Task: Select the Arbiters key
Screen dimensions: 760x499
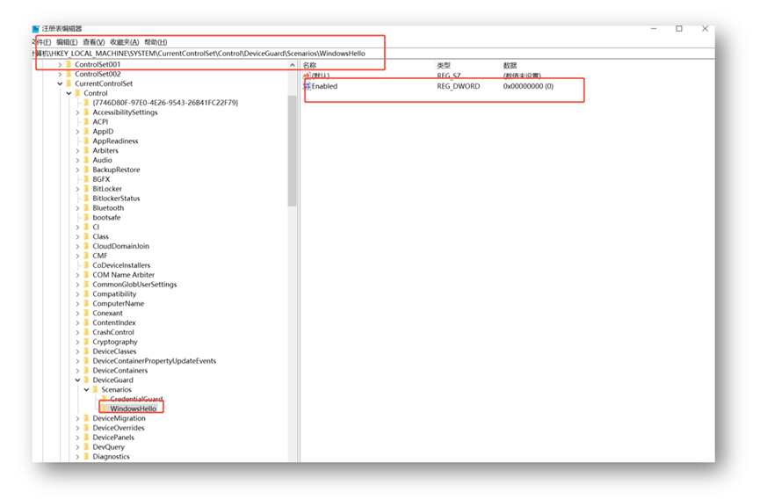Action: (x=105, y=151)
